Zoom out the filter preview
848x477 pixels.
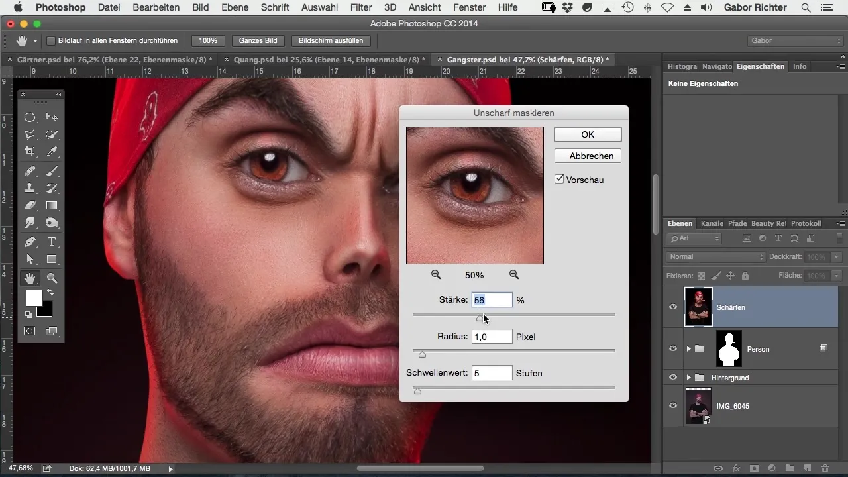coord(436,274)
